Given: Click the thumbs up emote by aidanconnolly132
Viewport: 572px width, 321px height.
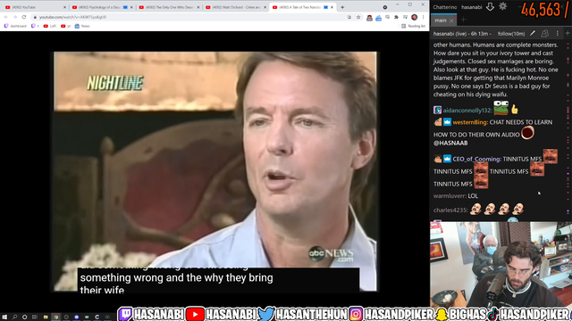Looking at the screenshot, I should point(515,109).
